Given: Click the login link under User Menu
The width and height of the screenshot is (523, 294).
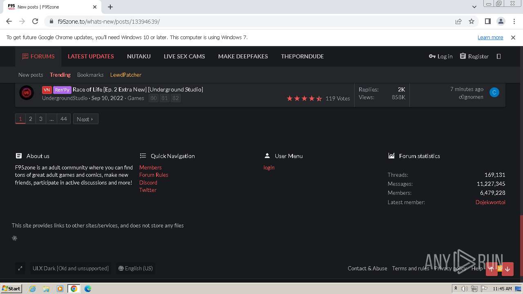Looking at the screenshot, I should [269, 167].
